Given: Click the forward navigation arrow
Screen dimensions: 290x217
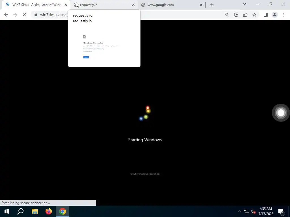Looking at the screenshot, I should pos(15,15).
